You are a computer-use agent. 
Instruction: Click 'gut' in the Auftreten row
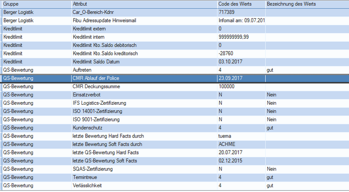point(270,70)
